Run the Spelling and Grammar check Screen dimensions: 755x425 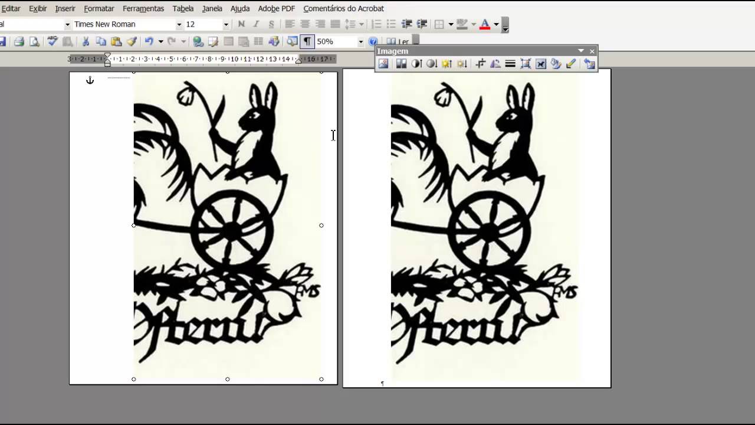coord(52,41)
